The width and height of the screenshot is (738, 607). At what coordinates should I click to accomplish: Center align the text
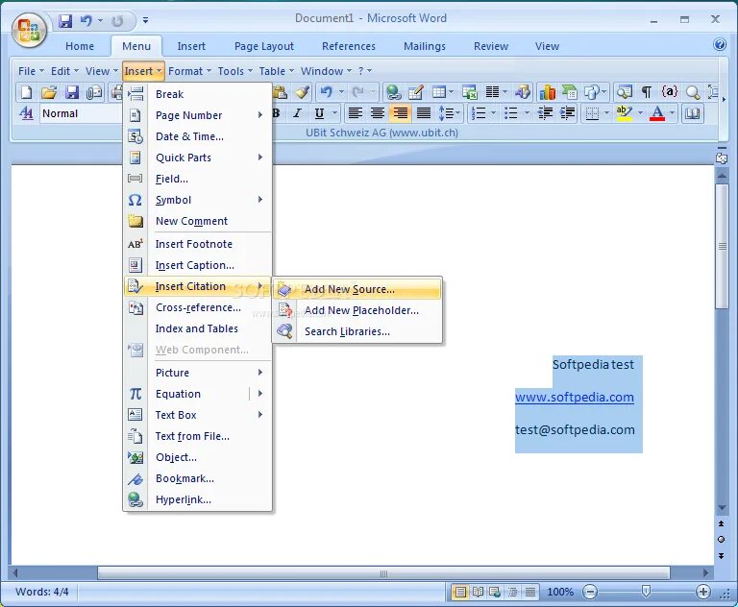point(378,113)
